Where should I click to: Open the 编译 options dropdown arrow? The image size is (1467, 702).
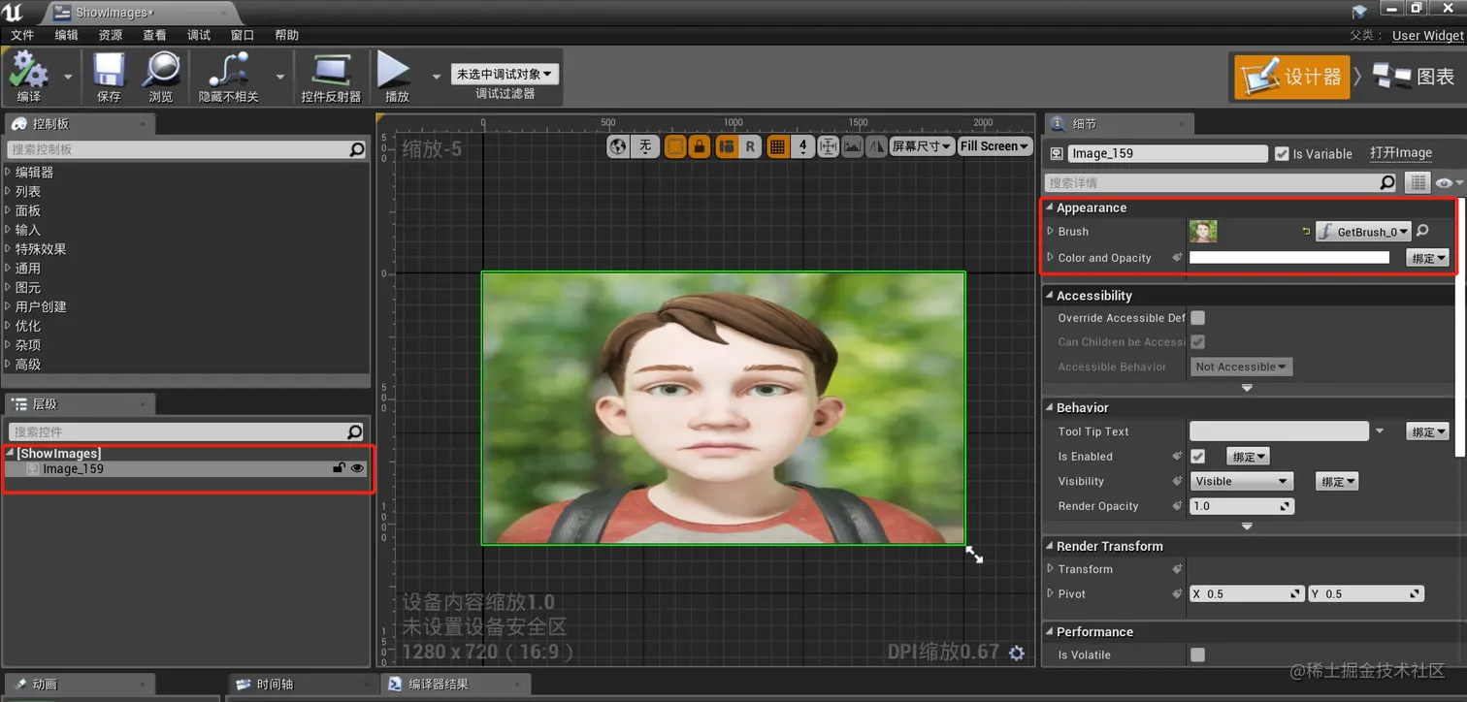point(67,77)
